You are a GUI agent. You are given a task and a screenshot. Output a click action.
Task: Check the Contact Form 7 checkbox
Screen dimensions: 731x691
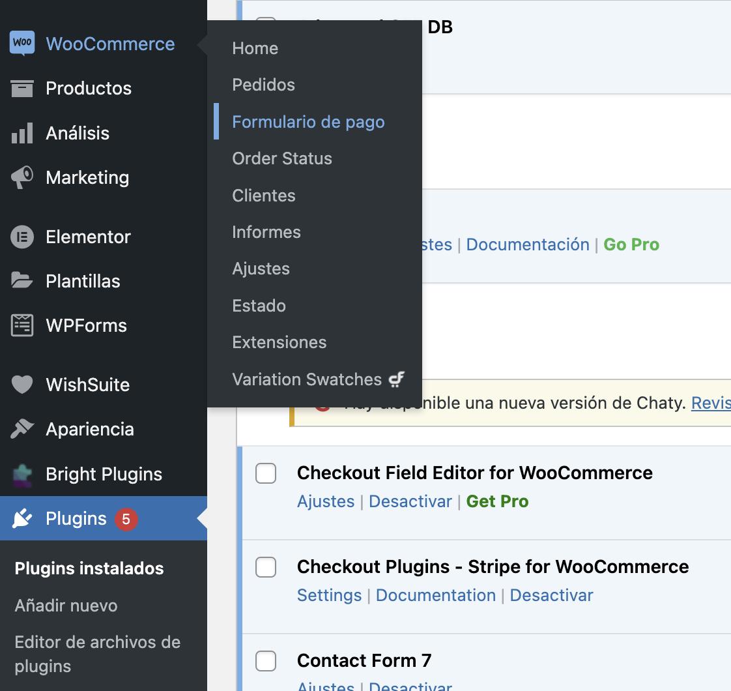(x=266, y=661)
